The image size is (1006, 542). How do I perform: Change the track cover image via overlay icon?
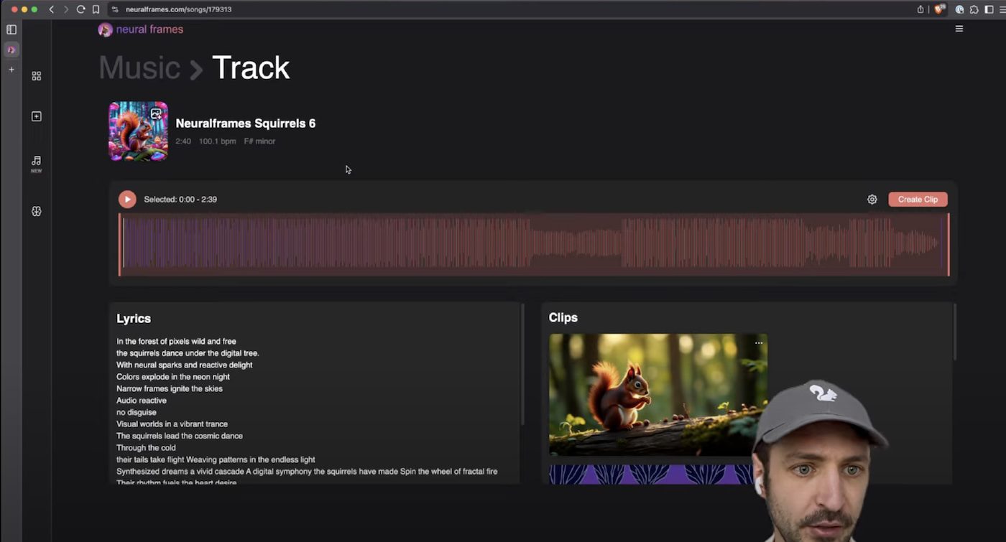click(x=156, y=113)
